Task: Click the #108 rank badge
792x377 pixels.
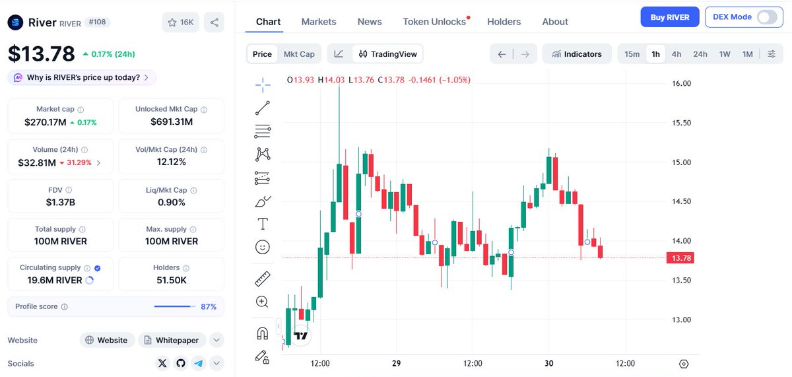Action: 98,22
